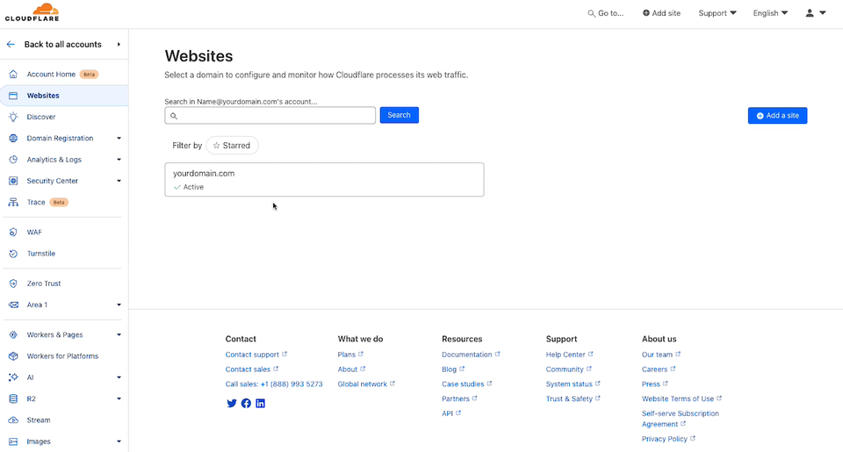The image size is (843, 452).
Task: Click the Add a site button
Action: (x=777, y=116)
